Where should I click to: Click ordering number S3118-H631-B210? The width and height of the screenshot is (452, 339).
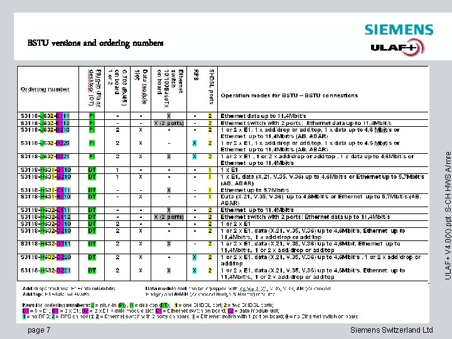[x=46, y=176]
